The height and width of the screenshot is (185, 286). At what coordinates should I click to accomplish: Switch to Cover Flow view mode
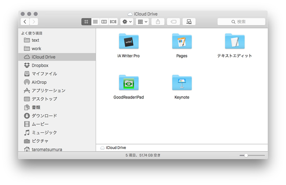click(113, 22)
